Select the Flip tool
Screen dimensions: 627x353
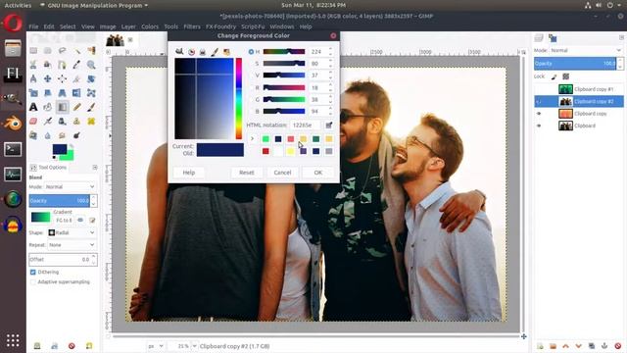[x=76, y=93]
